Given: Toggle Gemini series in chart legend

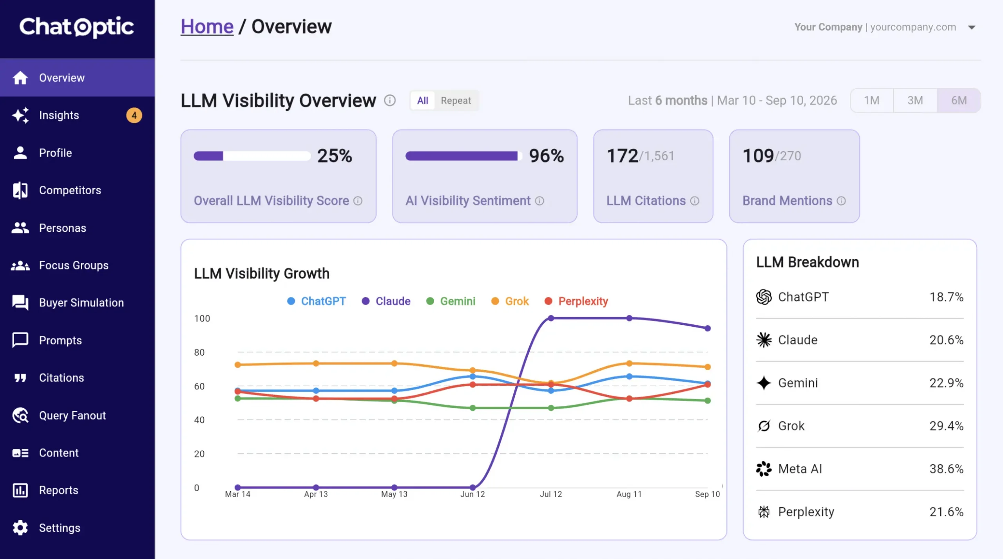Looking at the screenshot, I should [x=451, y=301].
